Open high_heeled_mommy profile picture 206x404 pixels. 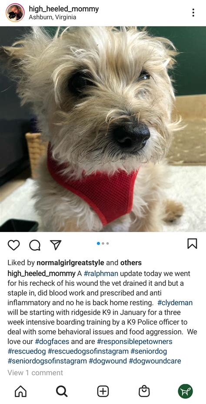[15, 13]
